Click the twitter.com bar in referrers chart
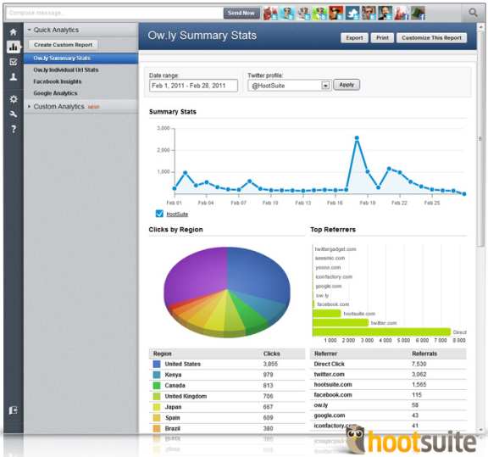The width and height of the screenshot is (488, 457). [341, 322]
